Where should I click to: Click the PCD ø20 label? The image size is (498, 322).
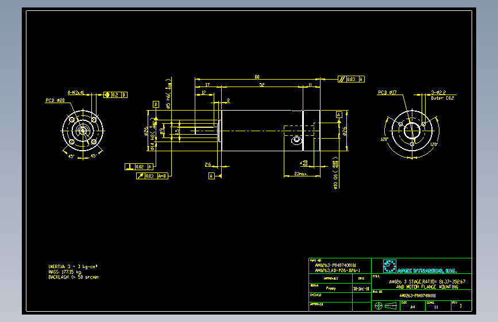55,100
